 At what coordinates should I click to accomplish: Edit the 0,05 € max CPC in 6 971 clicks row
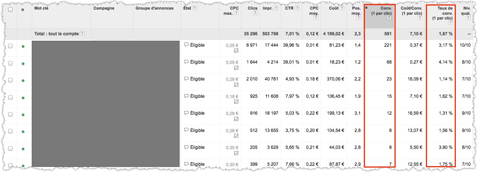pos(232,45)
